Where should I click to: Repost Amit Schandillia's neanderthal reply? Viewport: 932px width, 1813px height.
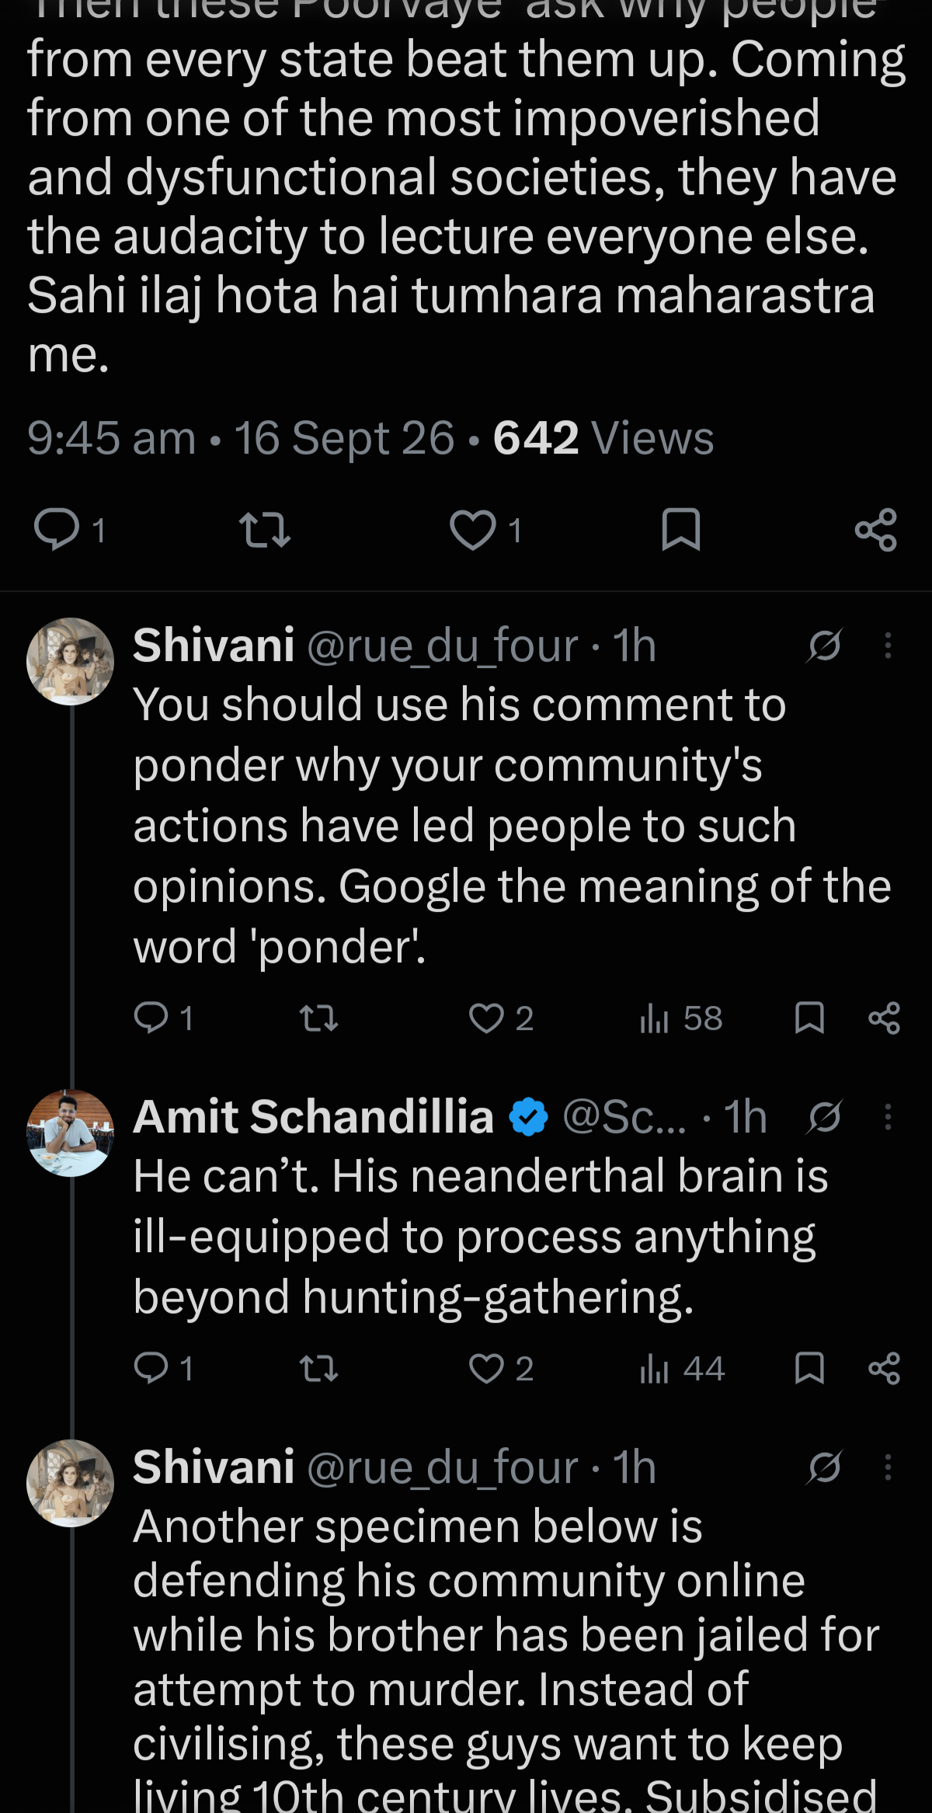click(319, 1368)
